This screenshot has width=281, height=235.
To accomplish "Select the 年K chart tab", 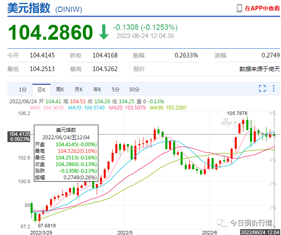I will (x=97, y=89).
